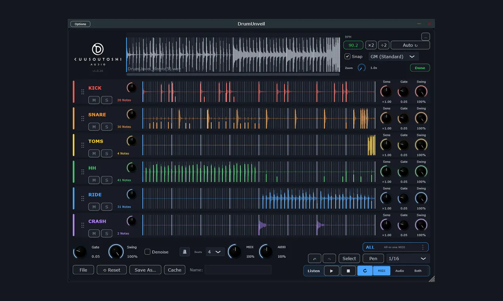
Task: Click the redo arrow button
Action: (329, 259)
